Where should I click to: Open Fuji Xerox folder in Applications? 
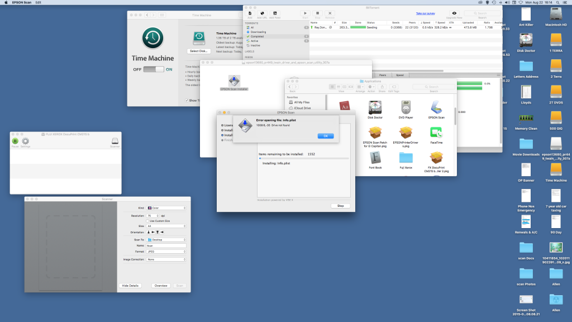coord(406,158)
